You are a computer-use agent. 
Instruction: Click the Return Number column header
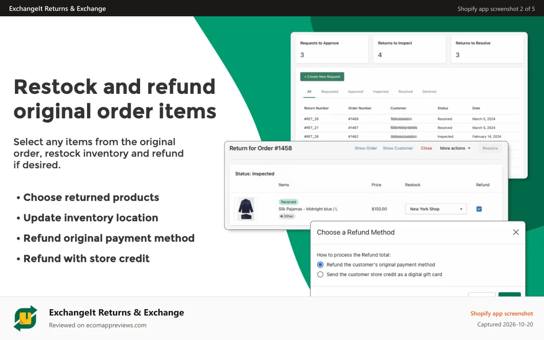click(x=316, y=108)
